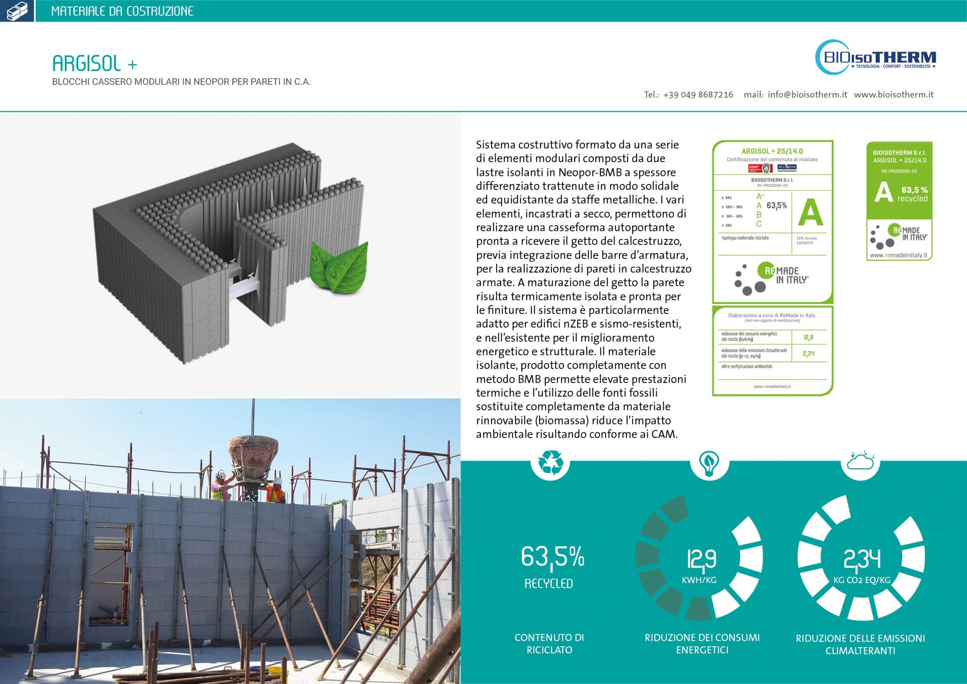Click the cloud emissions icon

point(860,460)
